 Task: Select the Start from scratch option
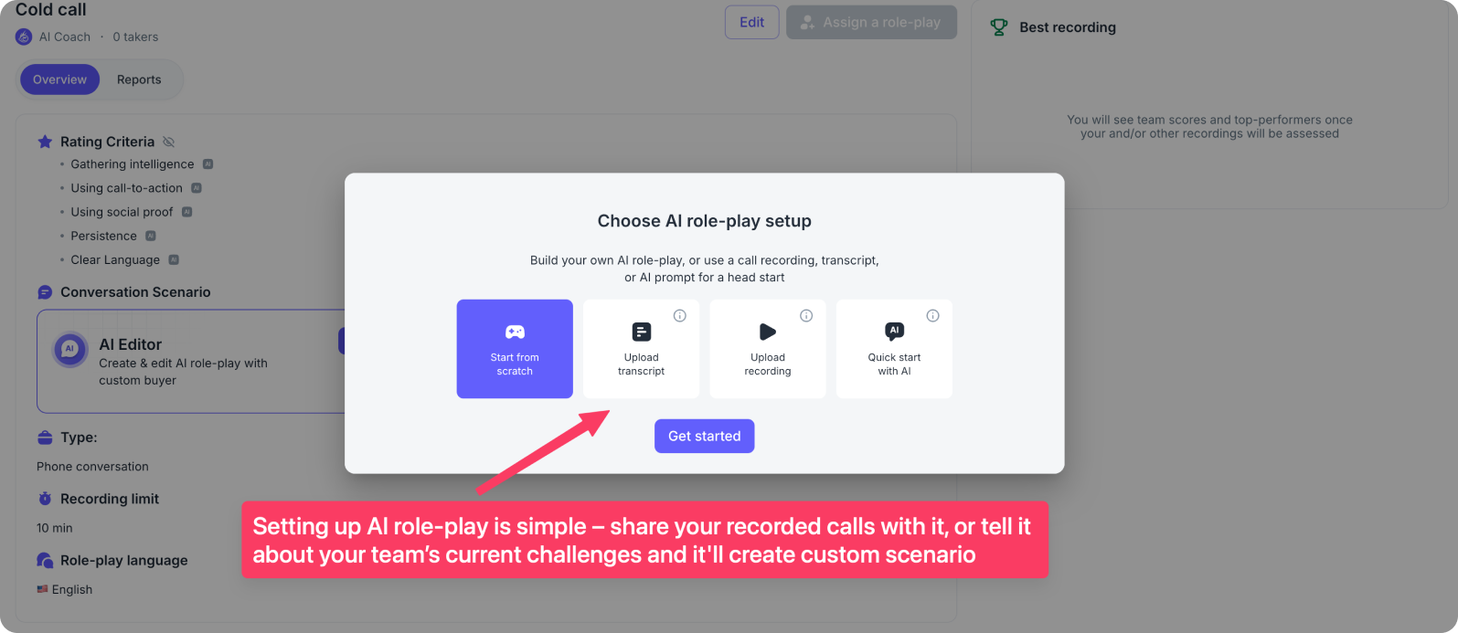click(x=515, y=348)
